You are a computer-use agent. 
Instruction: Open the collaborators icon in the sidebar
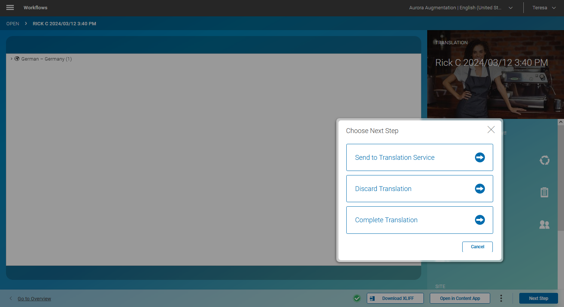point(544,224)
